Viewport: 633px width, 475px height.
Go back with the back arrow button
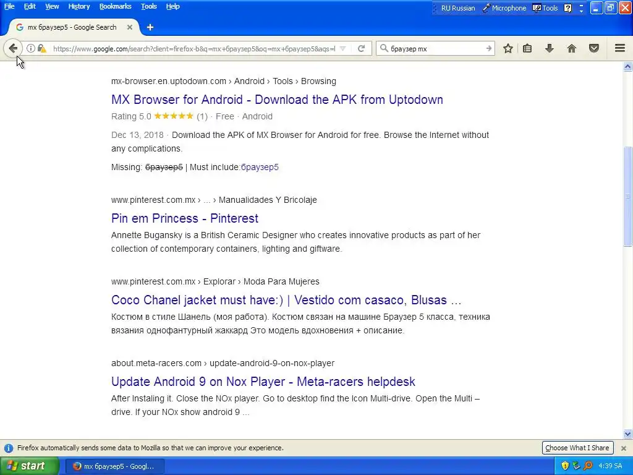pyautogui.click(x=13, y=48)
